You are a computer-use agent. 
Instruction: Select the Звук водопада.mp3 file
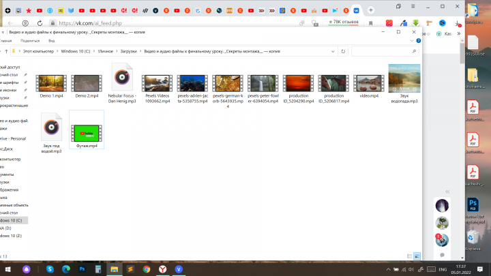point(404,84)
